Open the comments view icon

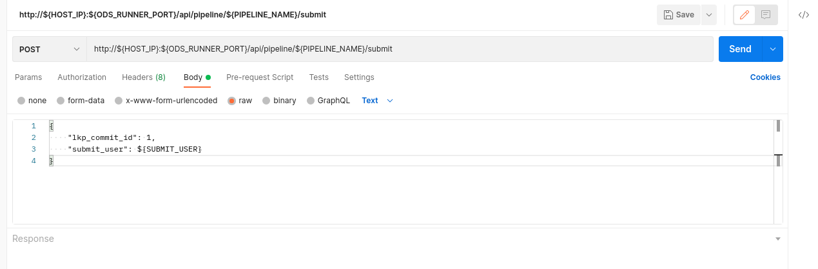[766, 15]
